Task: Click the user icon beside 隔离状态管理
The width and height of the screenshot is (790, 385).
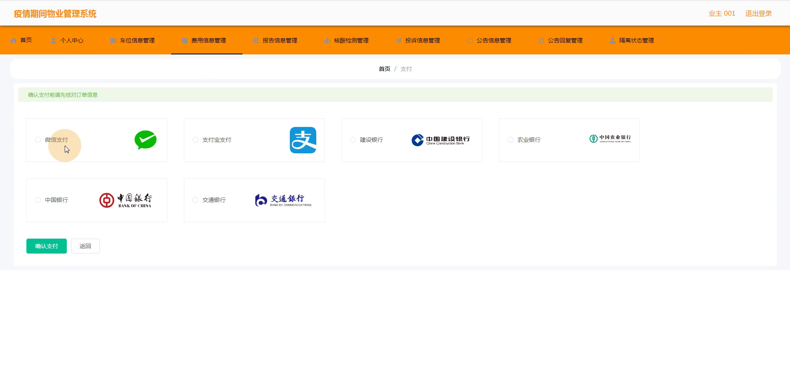Action: point(612,40)
